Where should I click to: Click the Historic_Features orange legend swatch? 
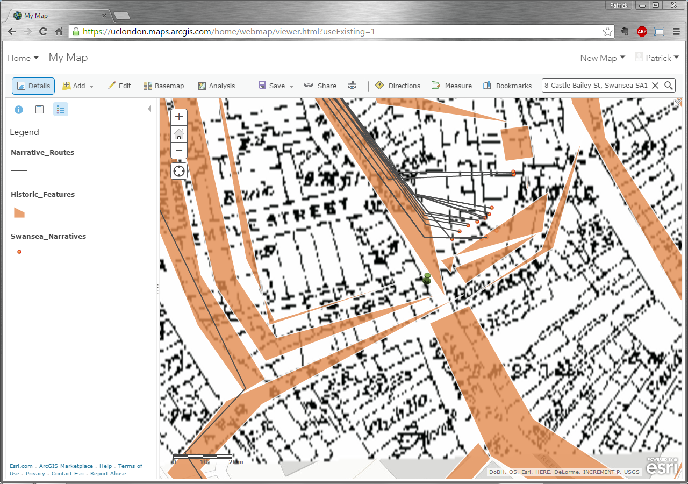[x=19, y=212]
